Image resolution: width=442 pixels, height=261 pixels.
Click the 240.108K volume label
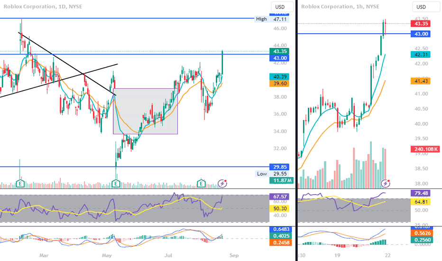[x=425, y=149]
